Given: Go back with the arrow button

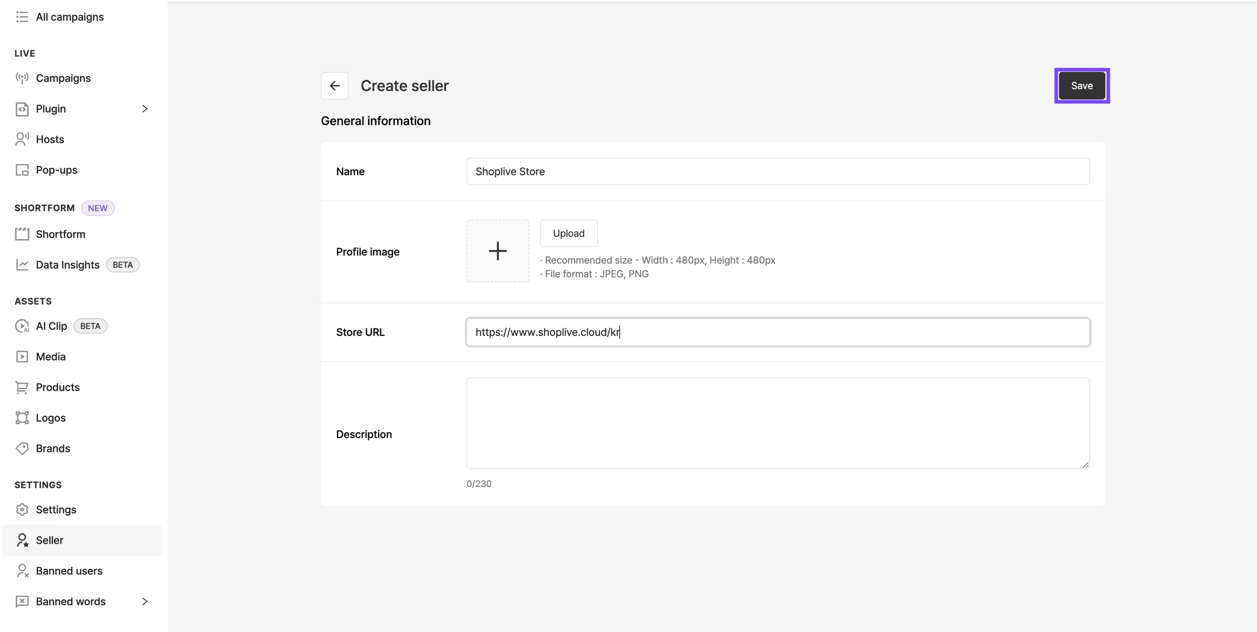Looking at the screenshot, I should click(335, 86).
